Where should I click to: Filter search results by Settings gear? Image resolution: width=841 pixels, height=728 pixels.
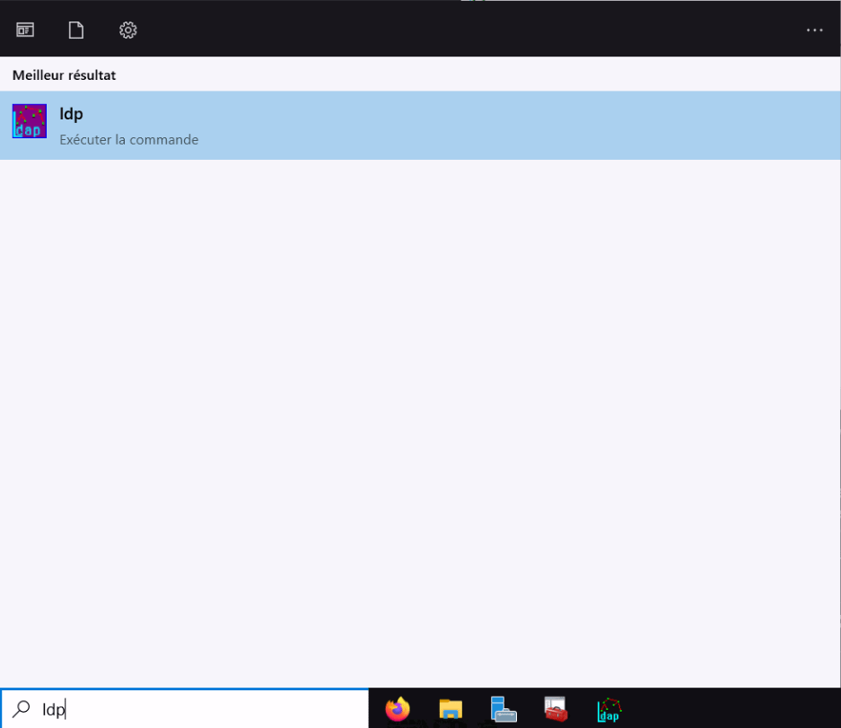click(127, 31)
